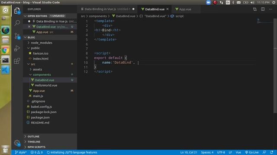Image resolution: width=277 pixels, height=155 pixels.
Task: Open the Extensions view
Action: (x=17, y=61)
